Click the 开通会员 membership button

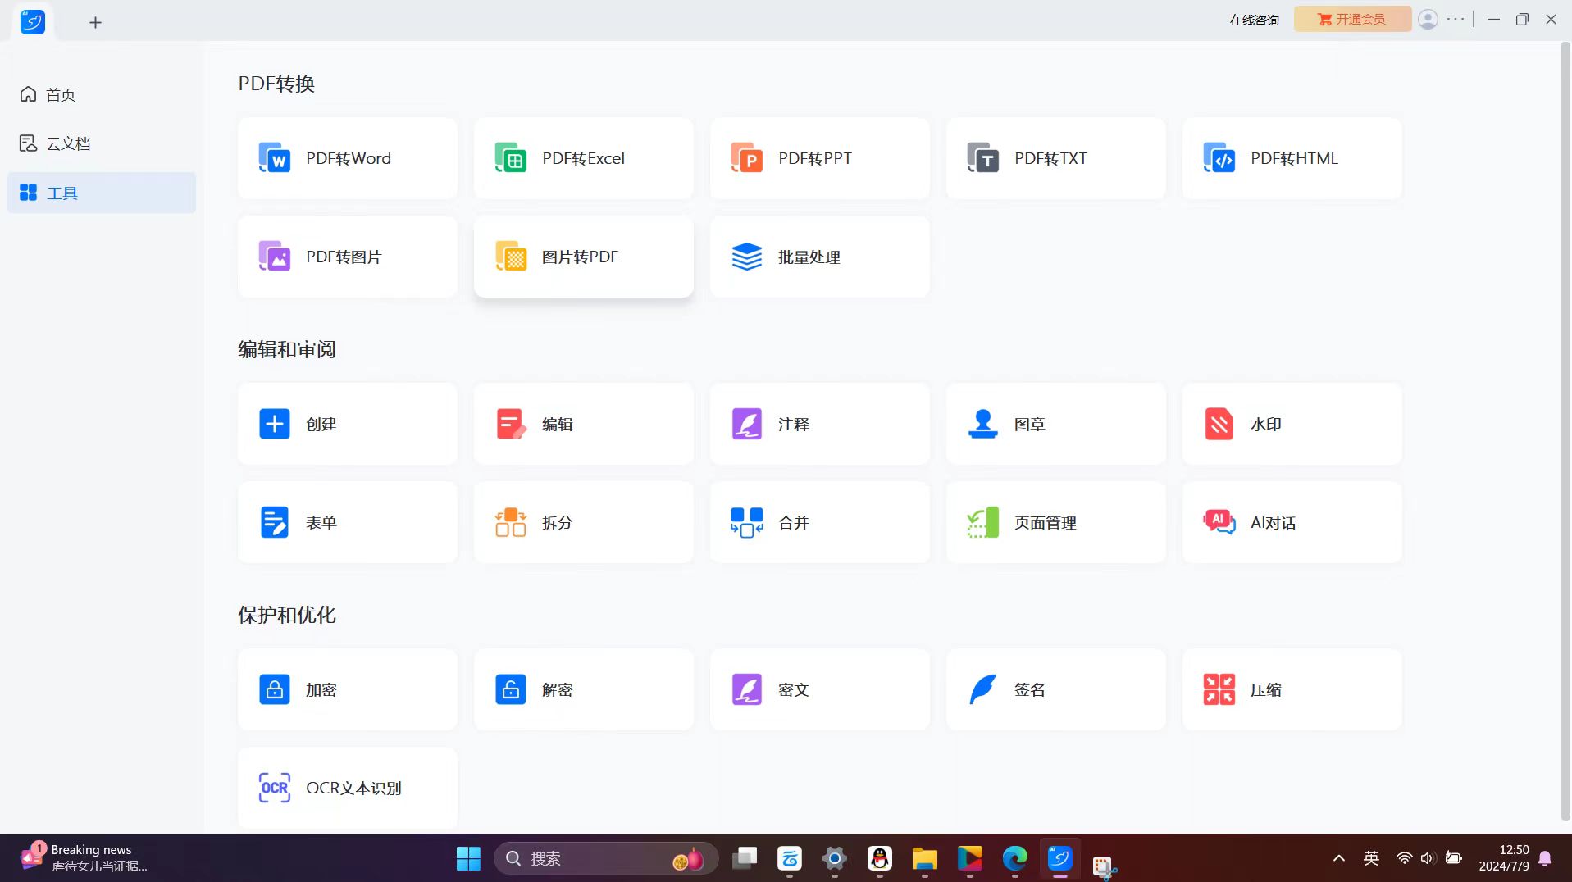[x=1351, y=19]
